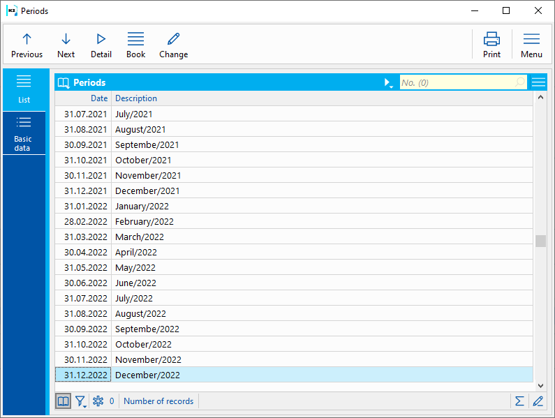Screen dimensions: 555x418
Task: Click the Change pencil toolbar button
Action: coord(173,45)
